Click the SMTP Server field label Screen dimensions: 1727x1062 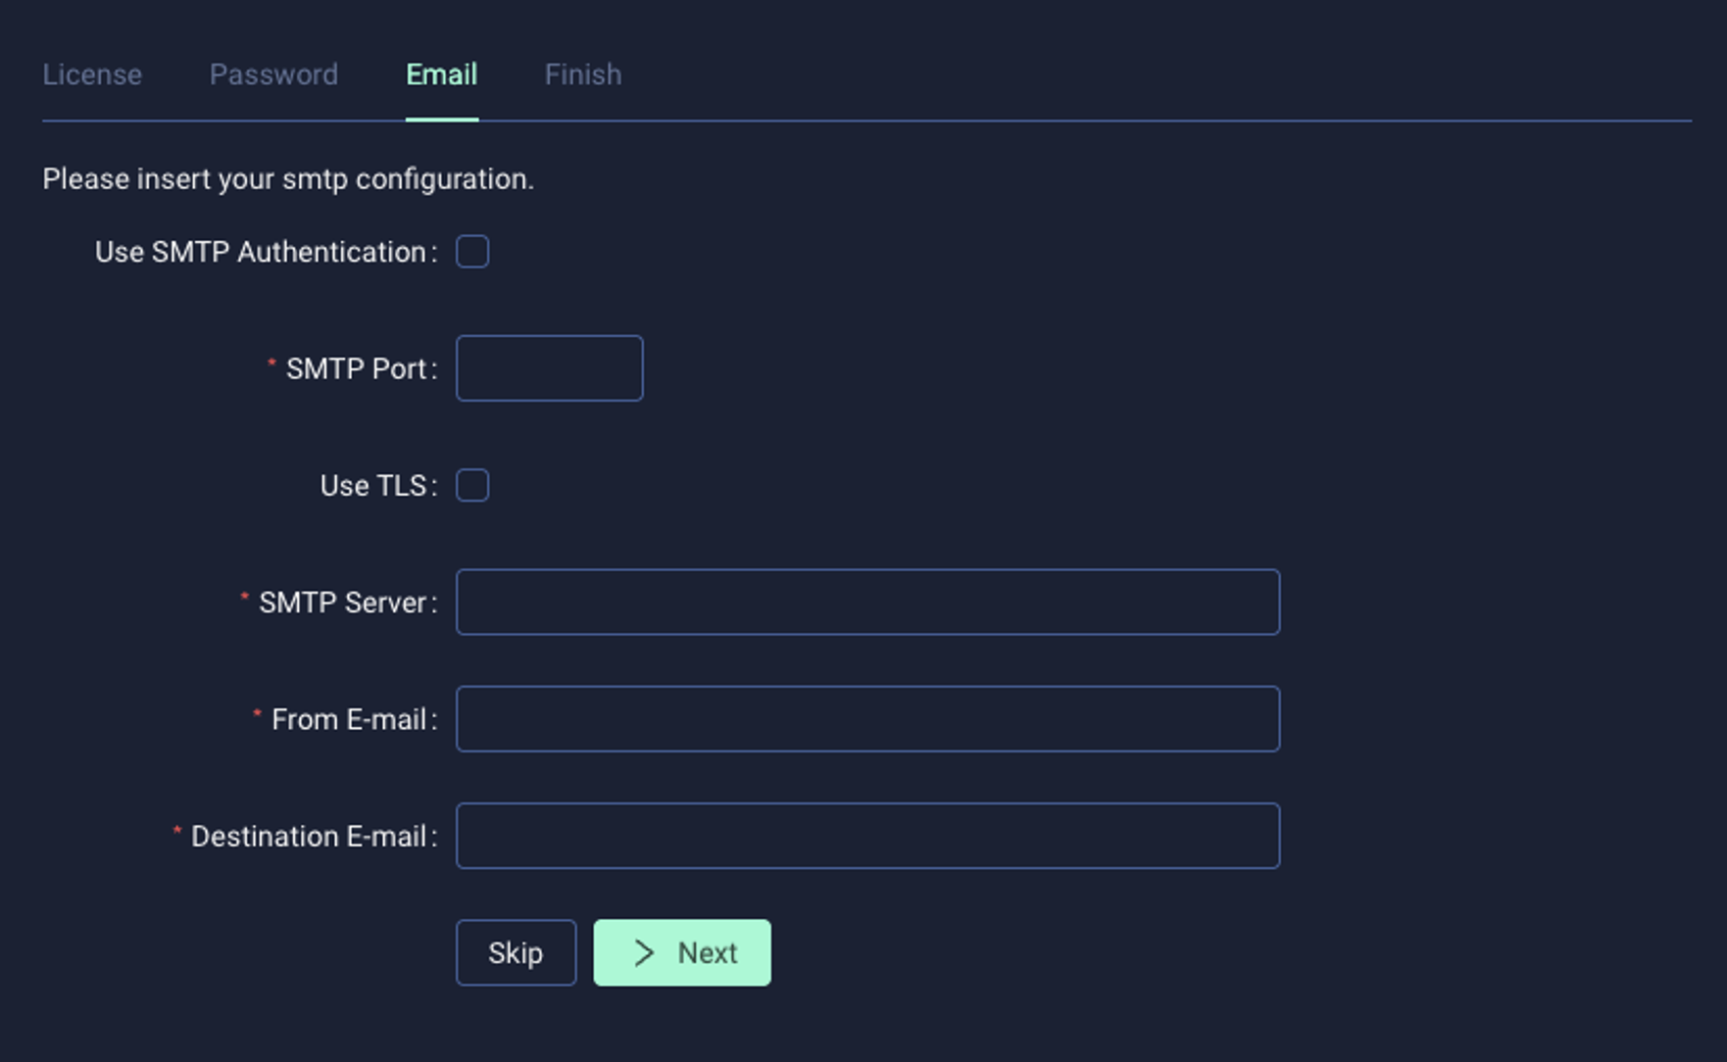[342, 602]
